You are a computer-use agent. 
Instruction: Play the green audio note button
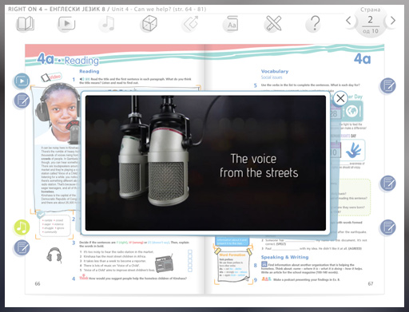pyautogui.click(x=22, y=227)
